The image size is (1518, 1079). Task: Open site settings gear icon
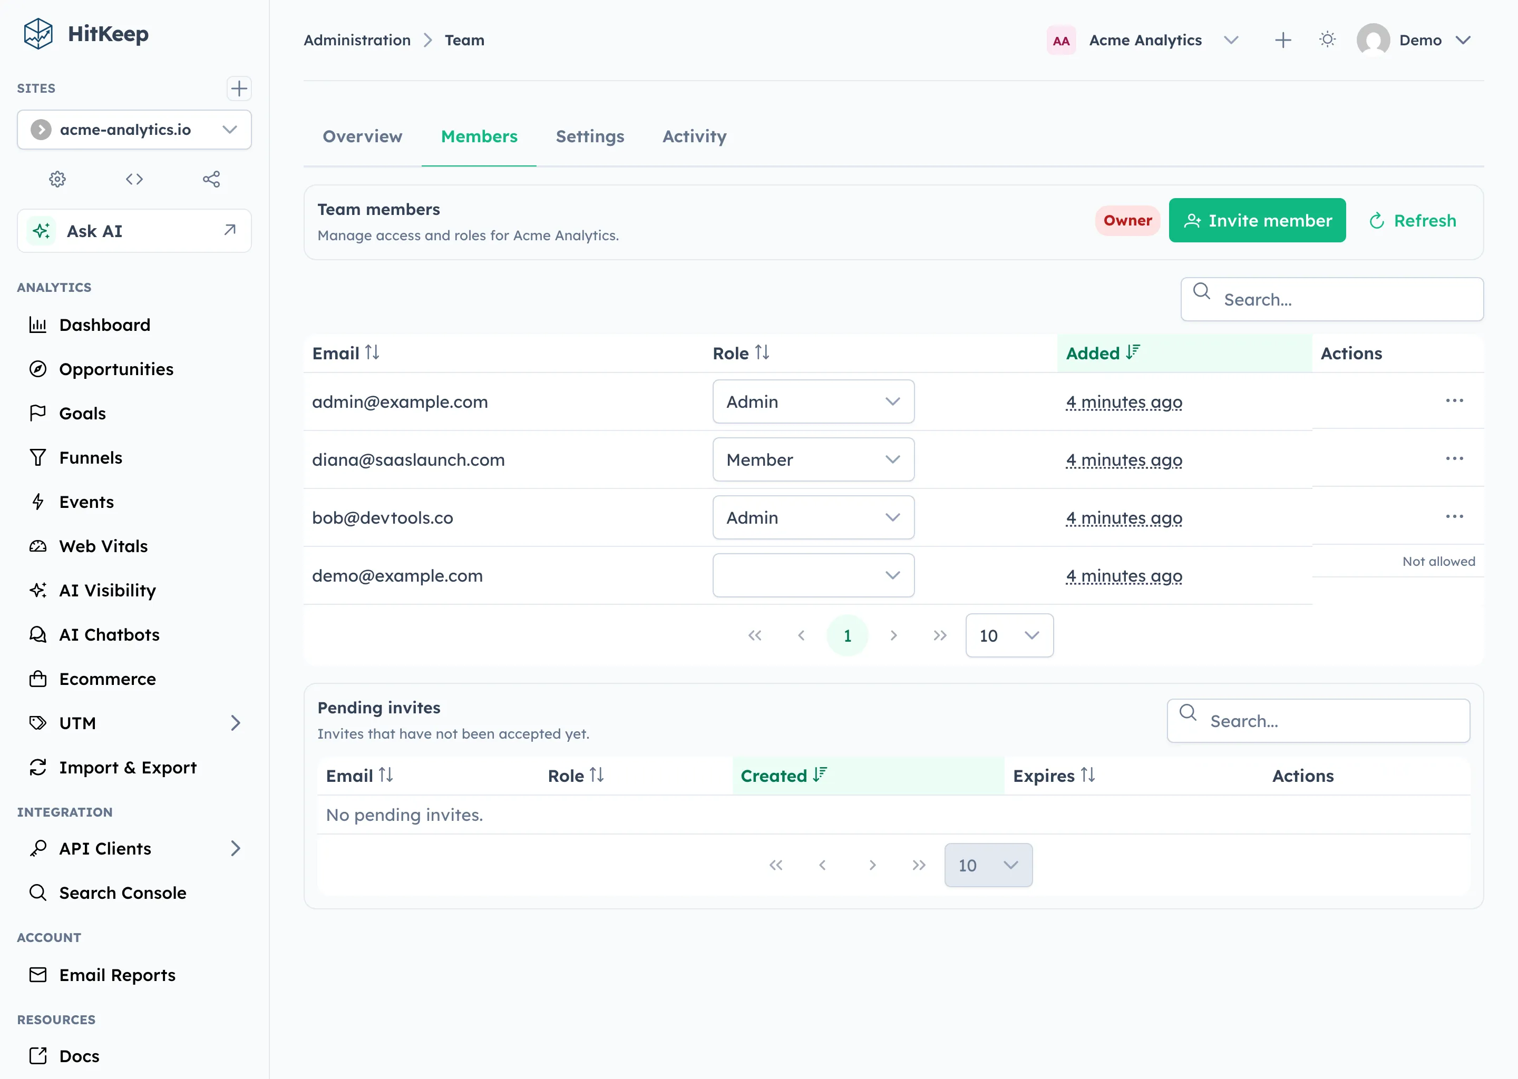click(x=57, y=179)
